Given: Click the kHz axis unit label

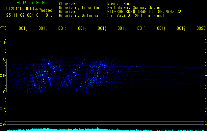Looking at the screenshot, I should pos(3,26).
